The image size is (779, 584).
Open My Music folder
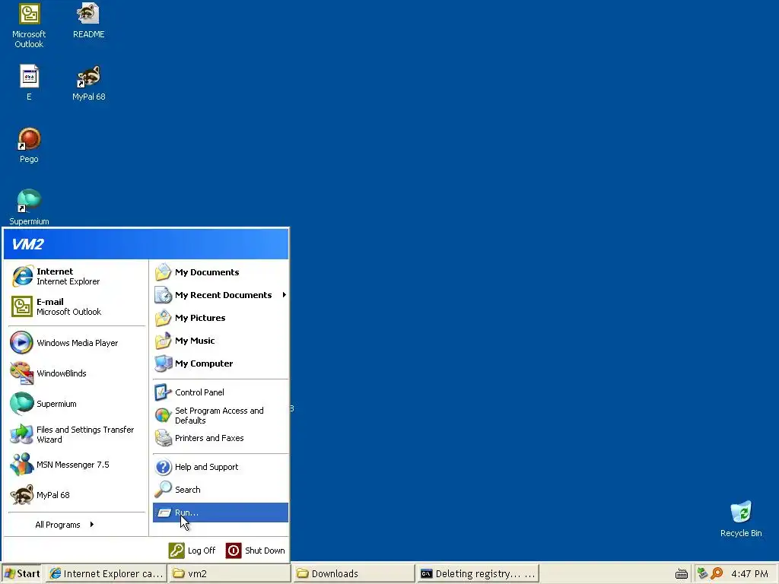click(221, 341)
